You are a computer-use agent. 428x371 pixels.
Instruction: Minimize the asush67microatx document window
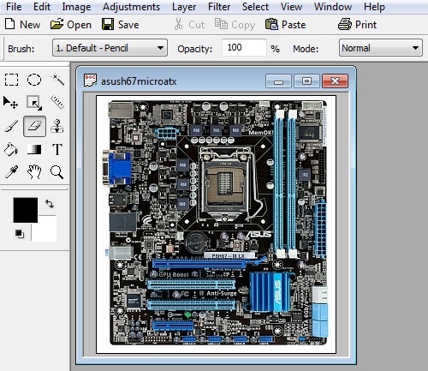[278, 81]
